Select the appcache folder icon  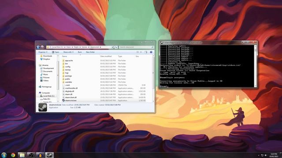[x=63, y=61]
